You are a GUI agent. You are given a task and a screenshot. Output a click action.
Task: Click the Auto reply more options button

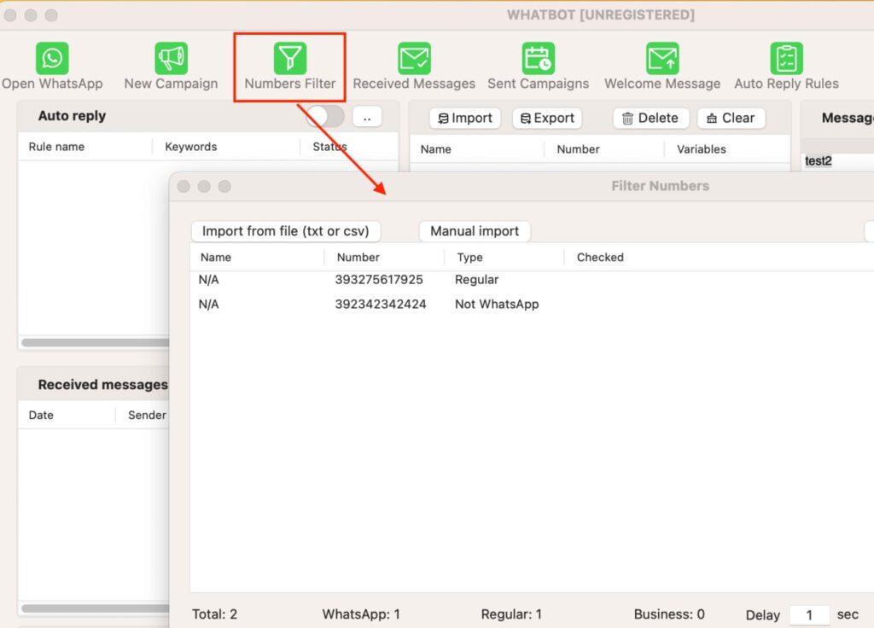[367, 118]
